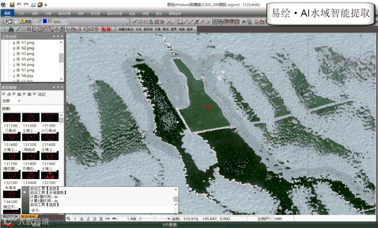Click the red X box delete icon

215,22
